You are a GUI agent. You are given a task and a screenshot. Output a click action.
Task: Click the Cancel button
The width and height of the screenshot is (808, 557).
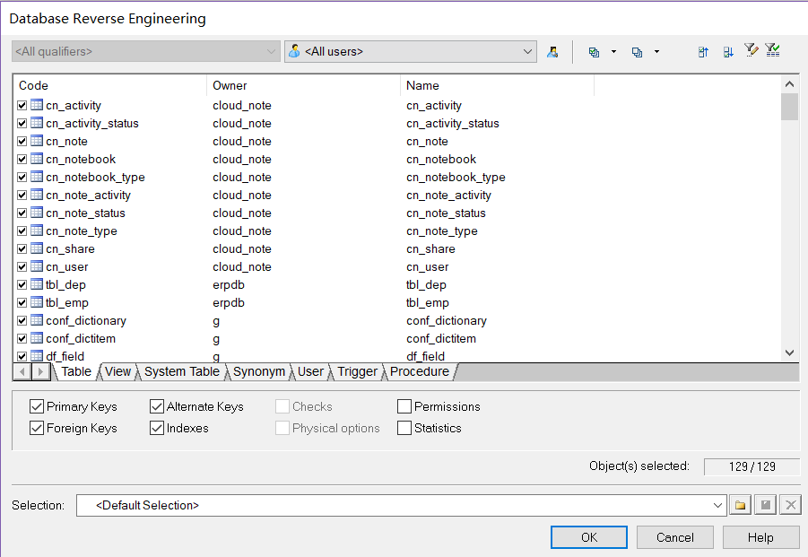674,537
